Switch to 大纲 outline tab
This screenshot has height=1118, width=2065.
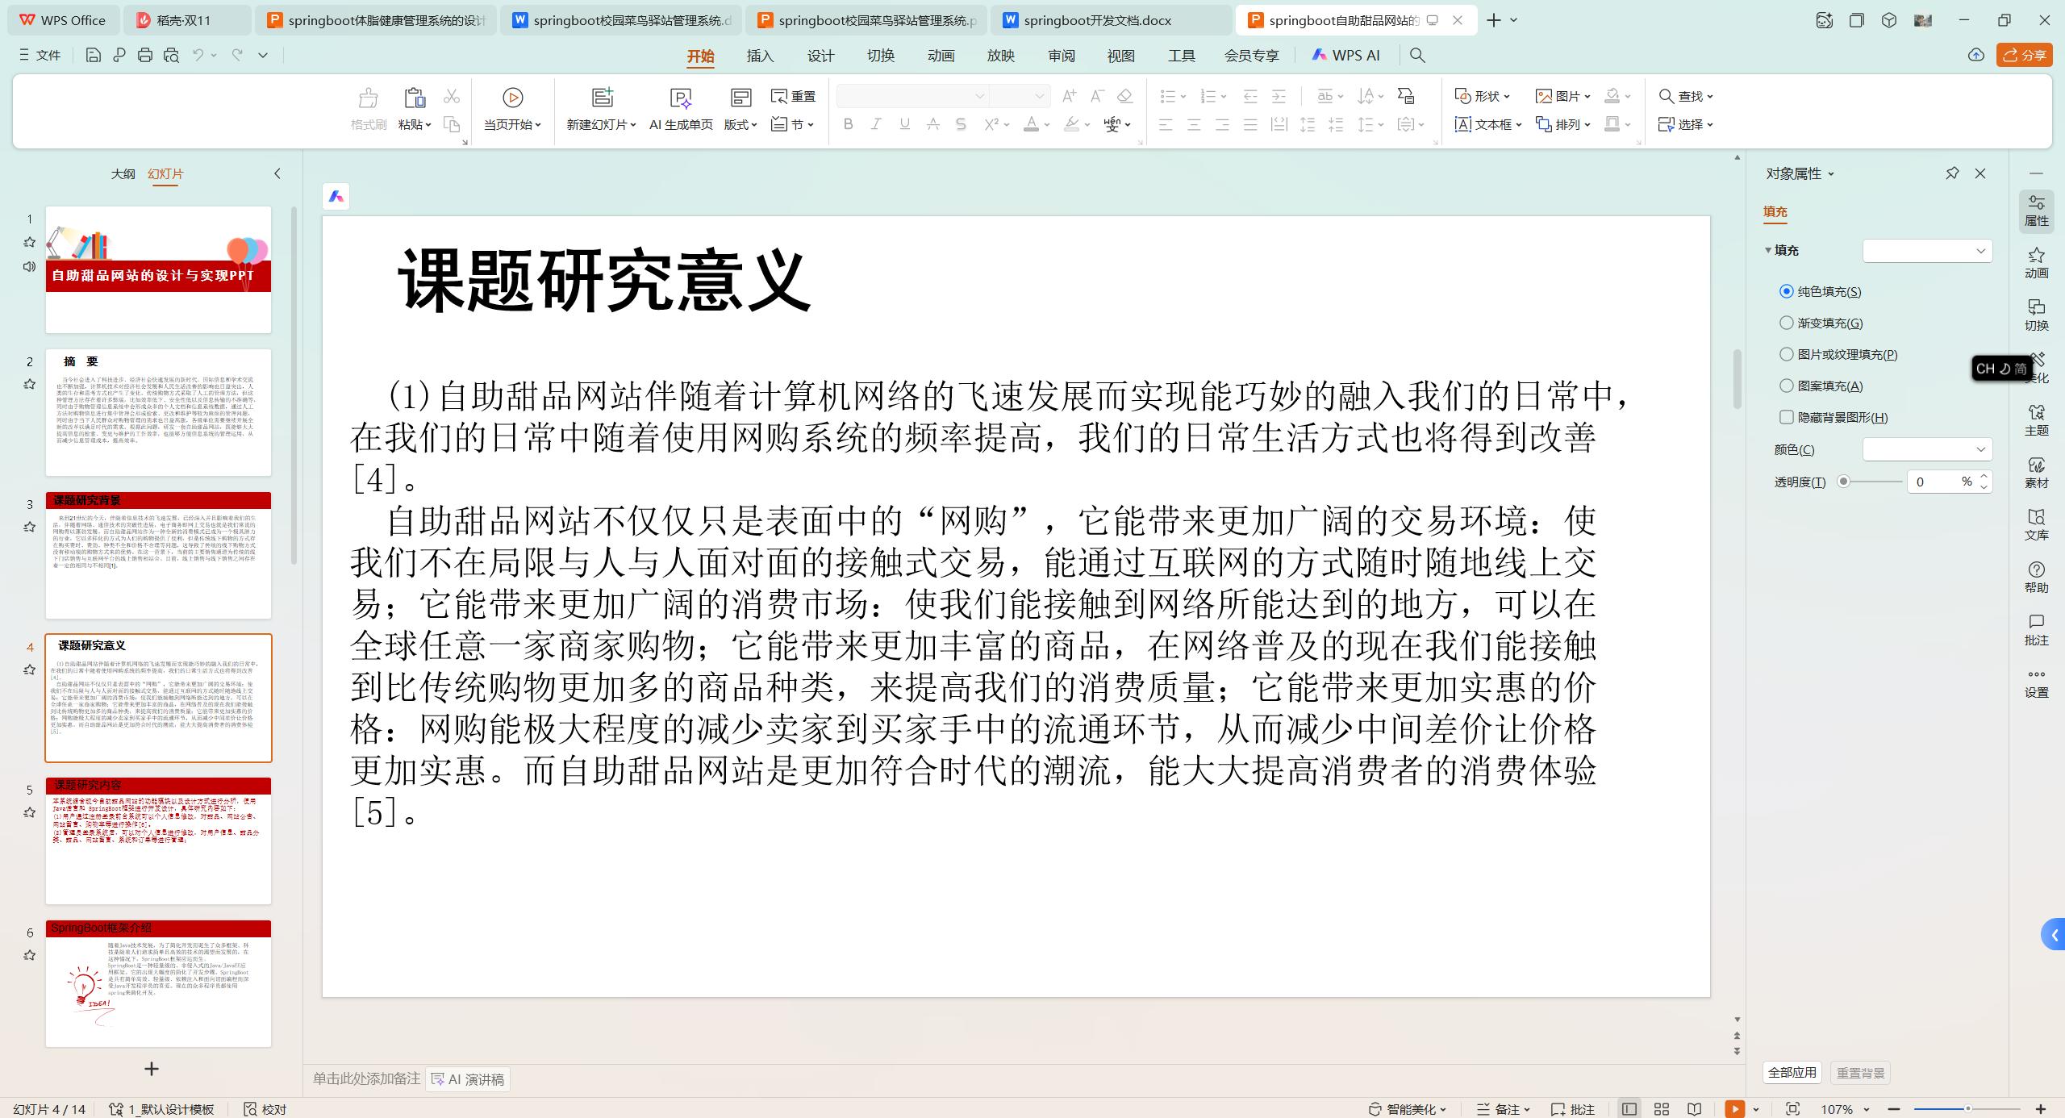tap(123, 173)
